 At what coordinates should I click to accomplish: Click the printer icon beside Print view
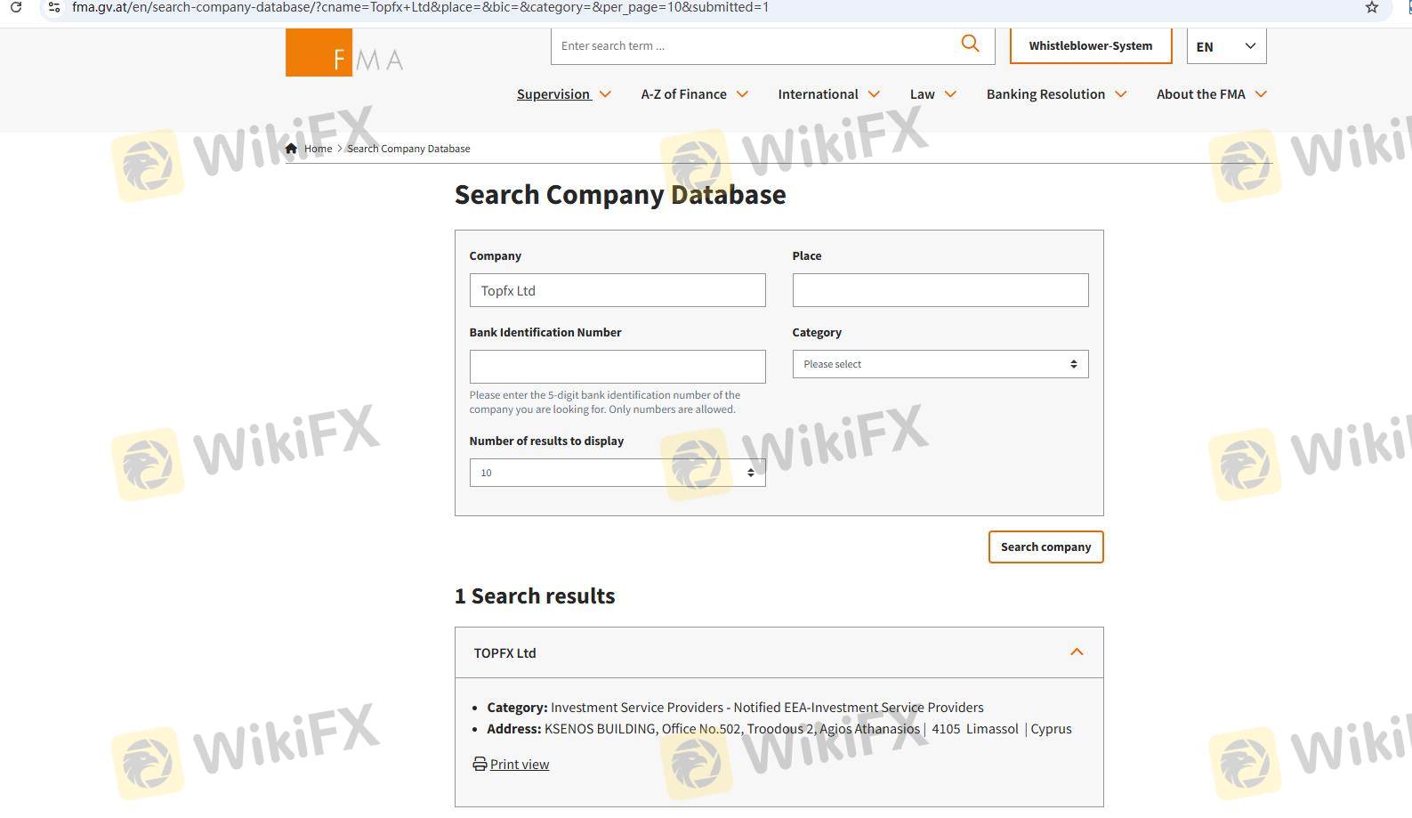click(x=480, y=764)
